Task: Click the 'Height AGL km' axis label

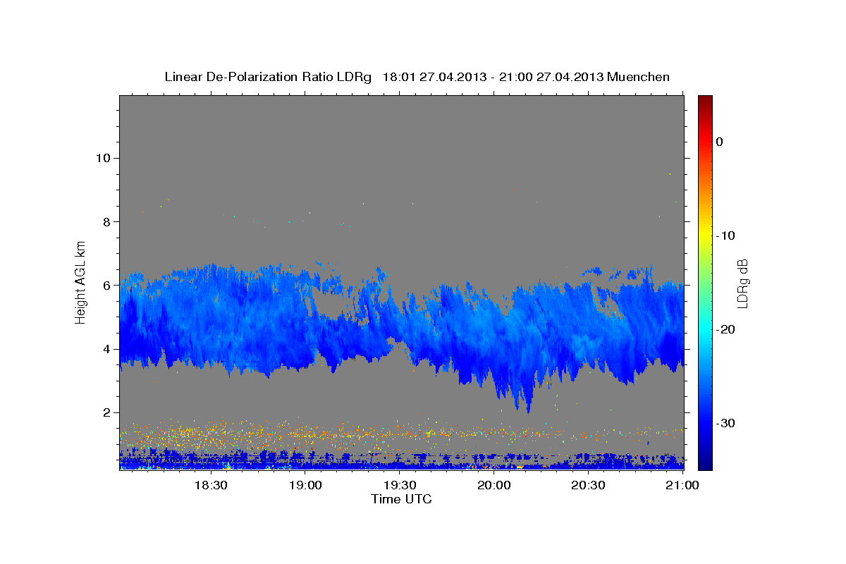Action: 81,282
